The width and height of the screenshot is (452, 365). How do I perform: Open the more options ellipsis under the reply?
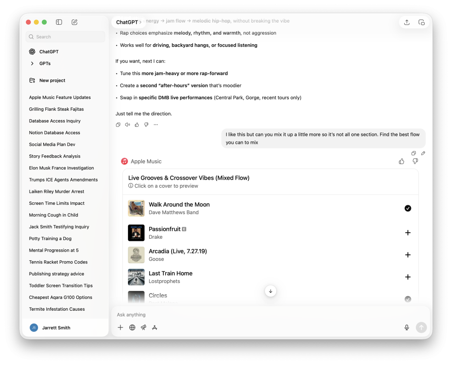155,124
